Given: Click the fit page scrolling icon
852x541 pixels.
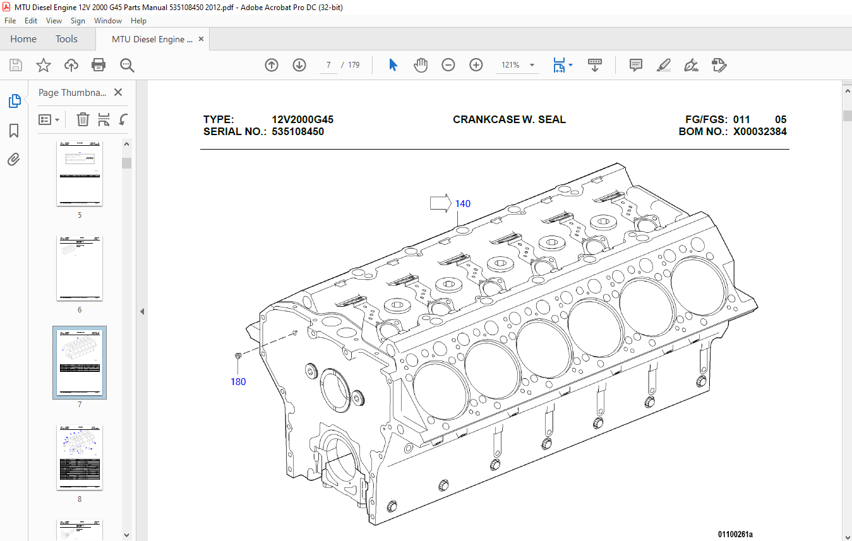Looking at the screenshot, I should point(559,65).
